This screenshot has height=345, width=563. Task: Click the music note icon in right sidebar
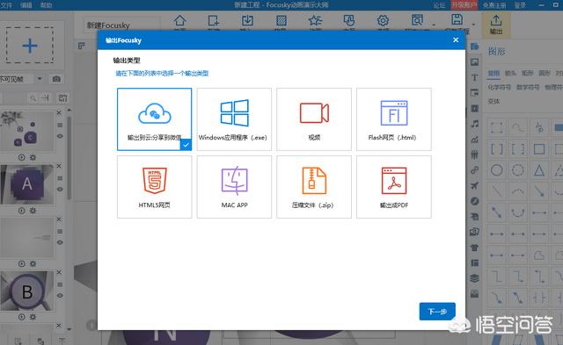(x=475, y=124)
